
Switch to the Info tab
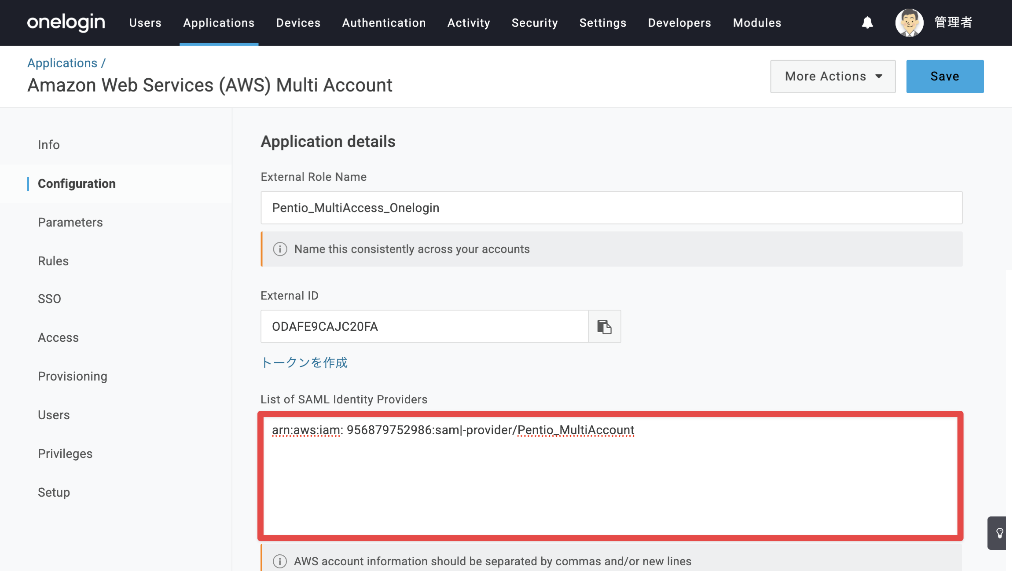49,145
